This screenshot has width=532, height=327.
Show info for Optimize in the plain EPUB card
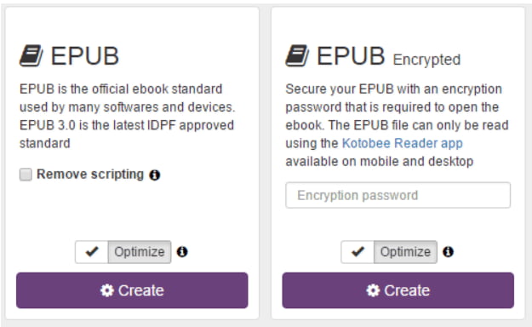click(x=182, y=251)
